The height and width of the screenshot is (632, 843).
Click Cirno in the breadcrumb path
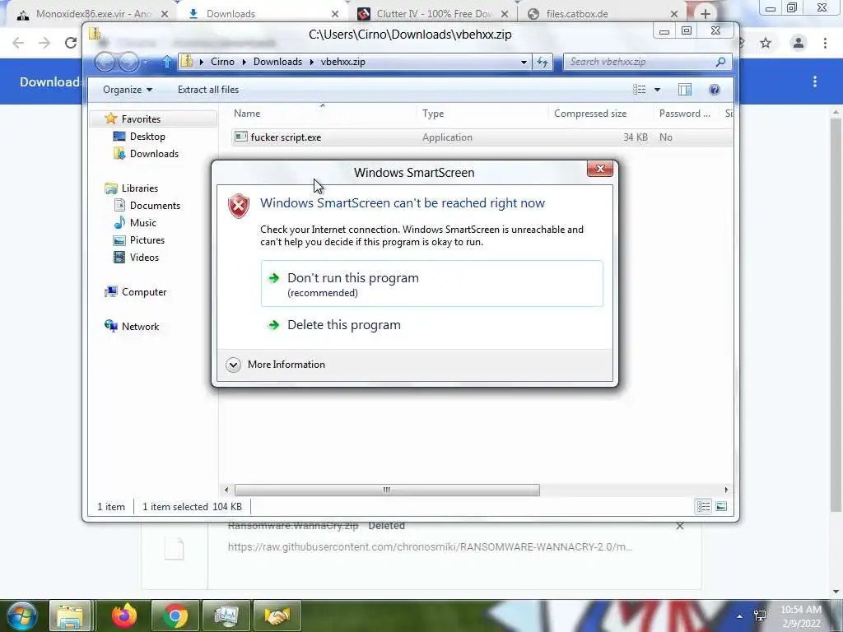point(222,62)
